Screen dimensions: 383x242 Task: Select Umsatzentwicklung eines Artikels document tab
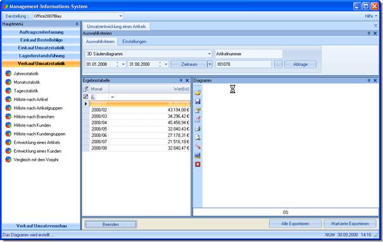click(x=116, y=27)
